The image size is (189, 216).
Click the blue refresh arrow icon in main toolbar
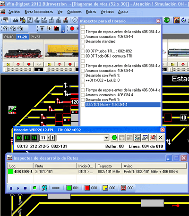coord(184,20)
